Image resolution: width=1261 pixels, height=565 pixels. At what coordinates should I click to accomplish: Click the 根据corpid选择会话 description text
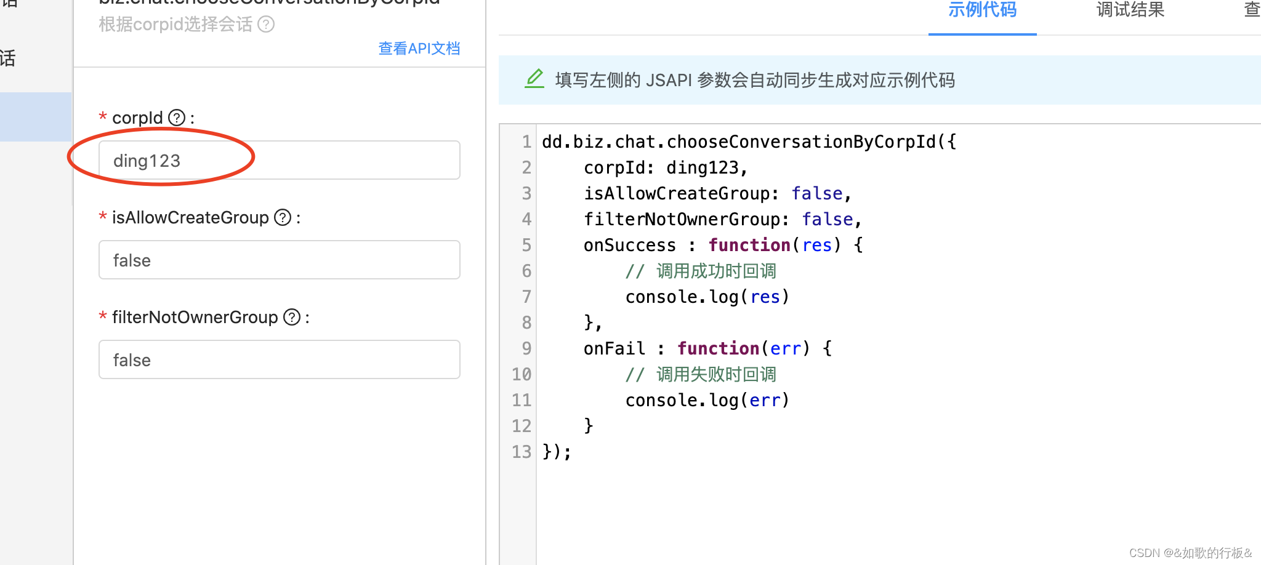[175, 25]
